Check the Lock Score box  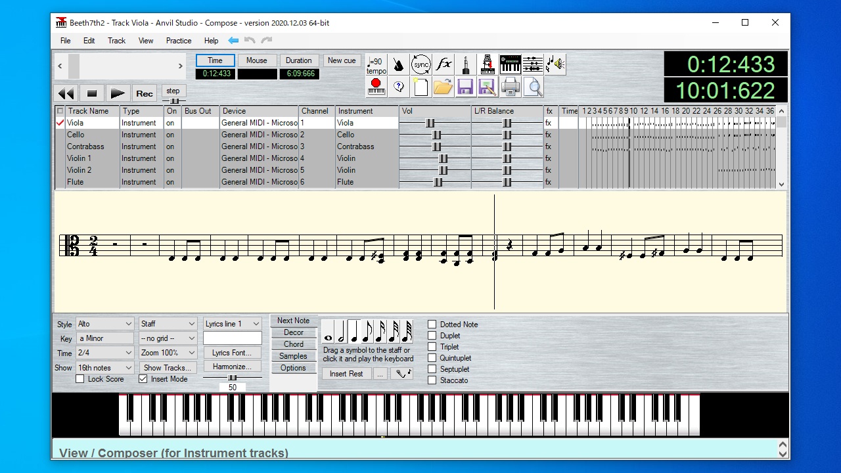click(x=80, y=379)
